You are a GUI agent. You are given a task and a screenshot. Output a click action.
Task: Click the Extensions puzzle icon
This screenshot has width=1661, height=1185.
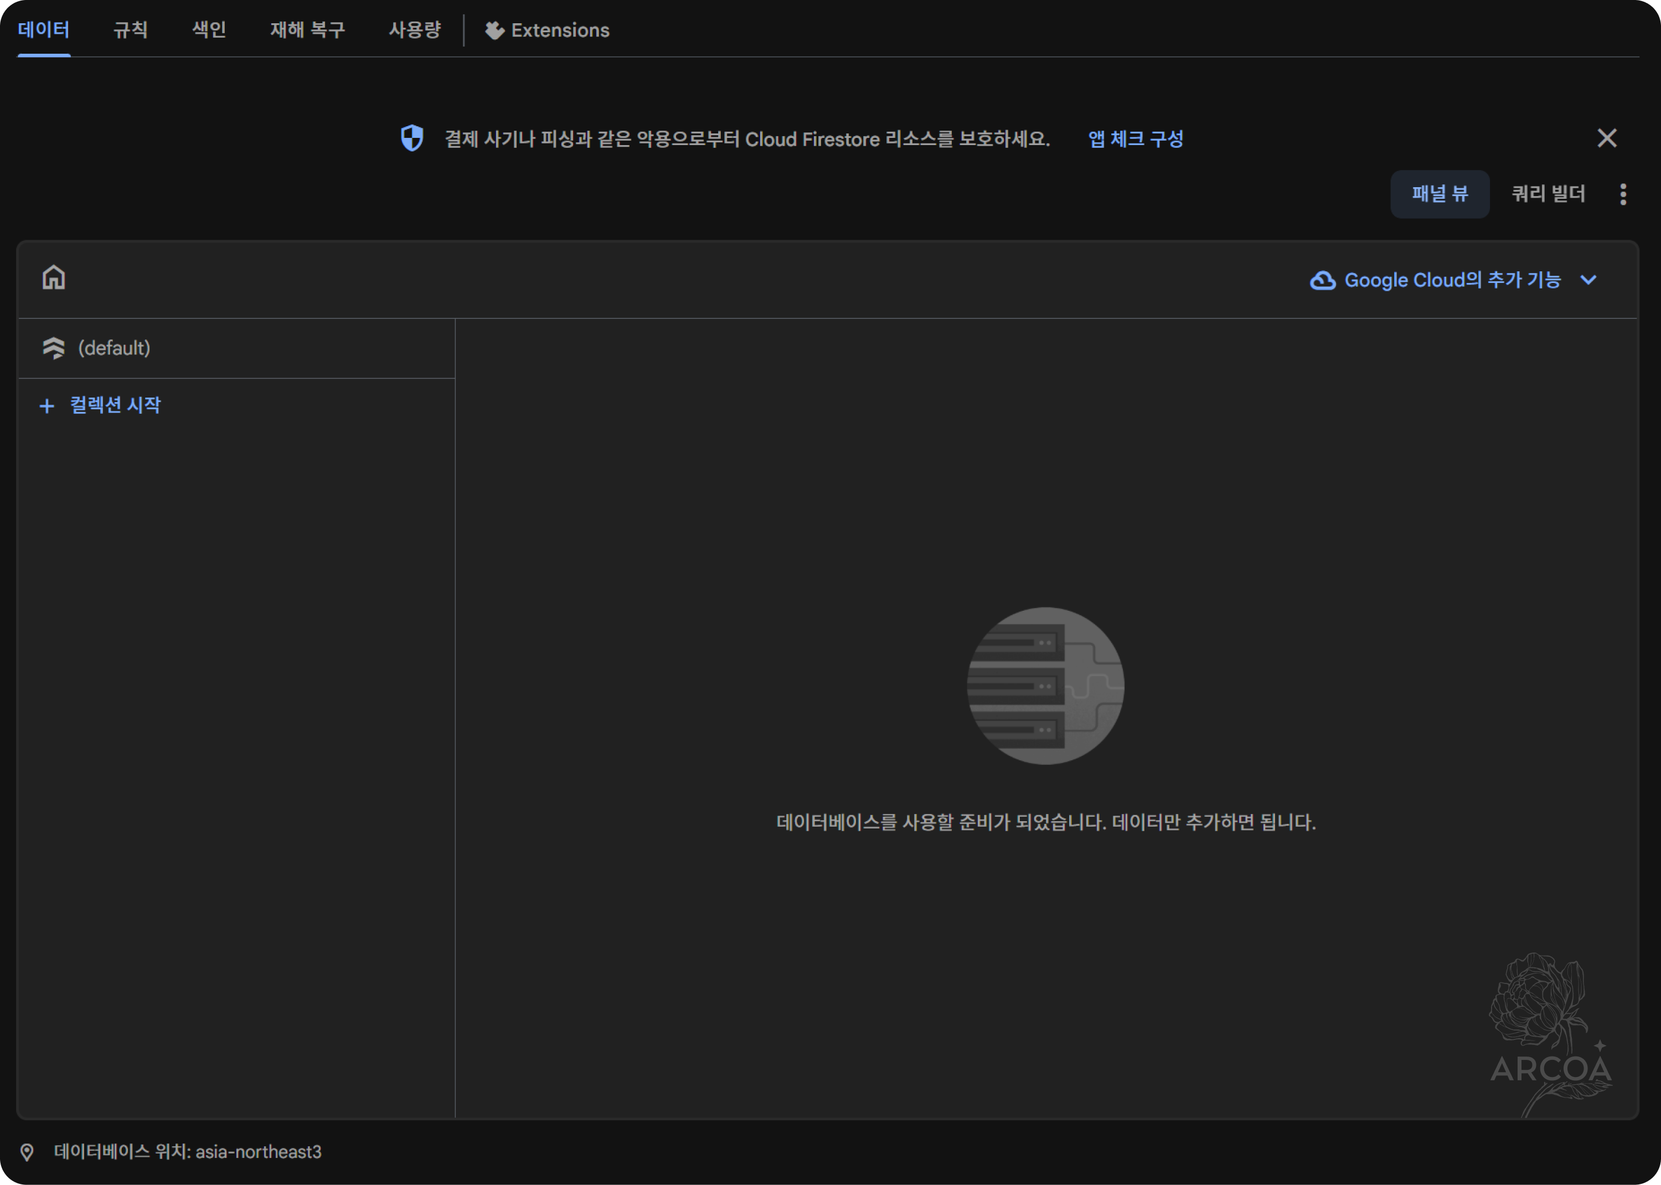point(494,30)
